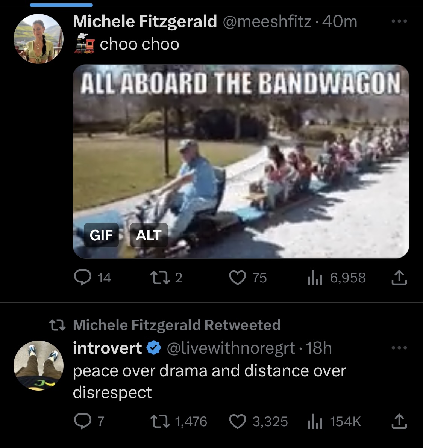The height and width of the screenshot is (448, 423).
Task: Open more options for Michele Fitzgerald's tweet
Action: (399, 21)
